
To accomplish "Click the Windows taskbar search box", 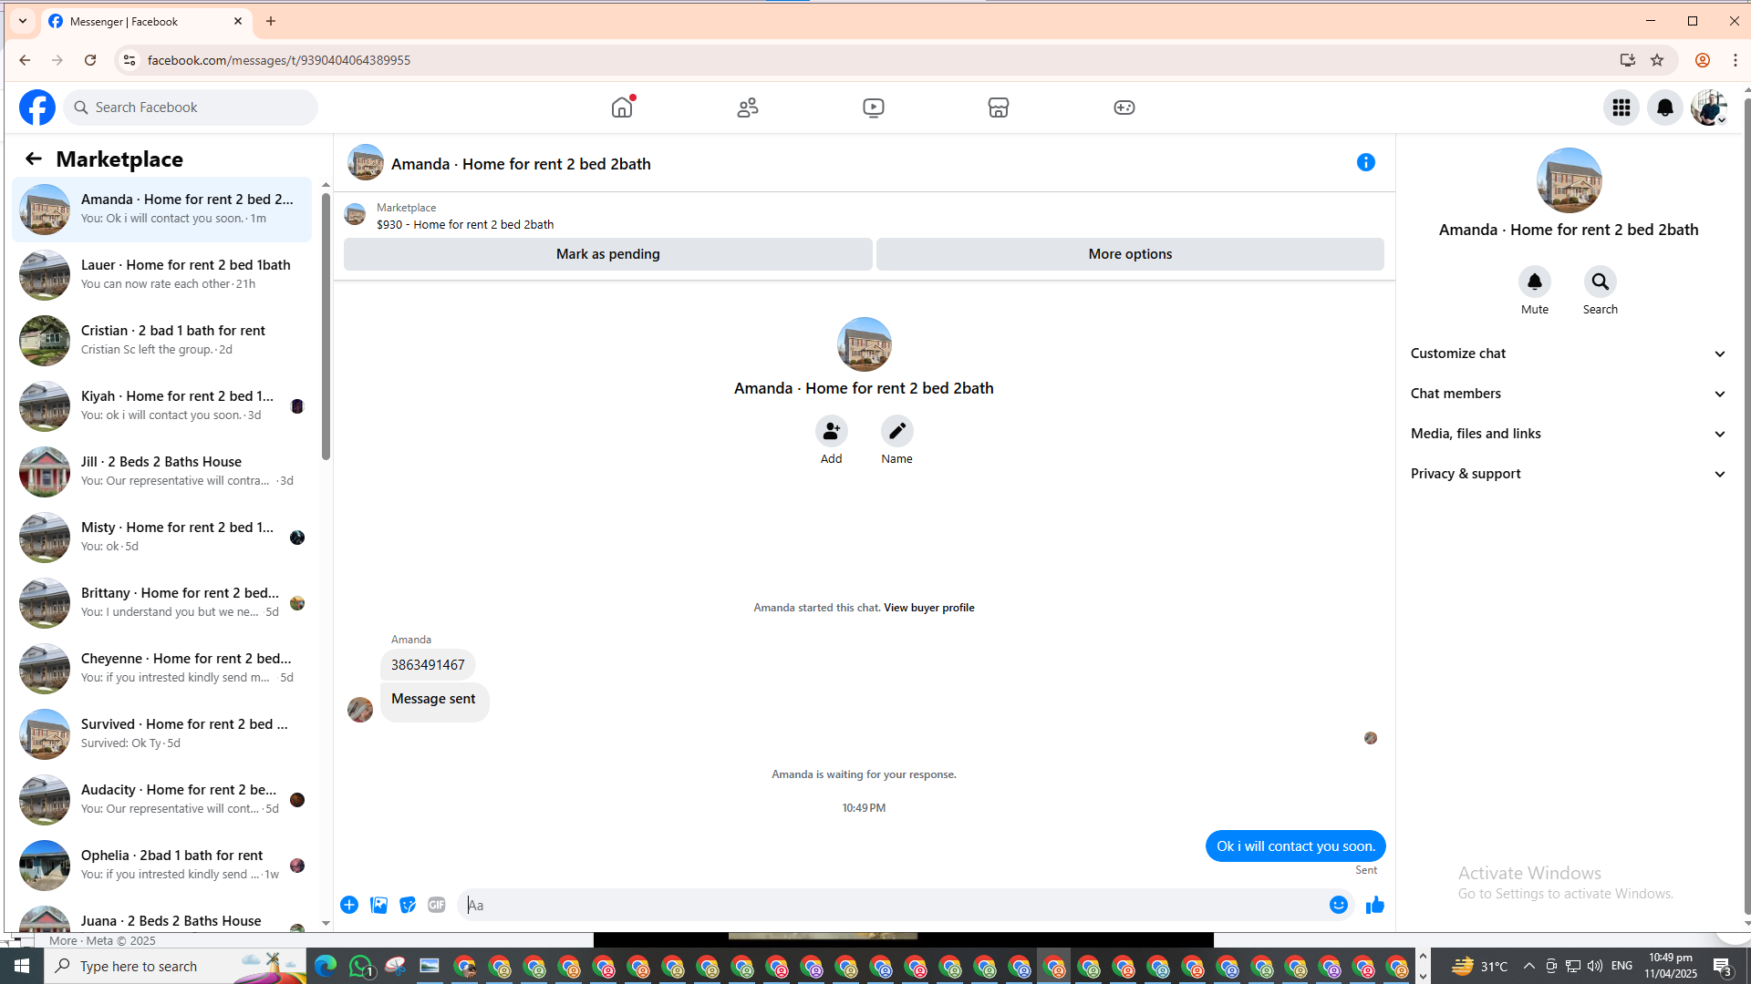I will point(175,966).
